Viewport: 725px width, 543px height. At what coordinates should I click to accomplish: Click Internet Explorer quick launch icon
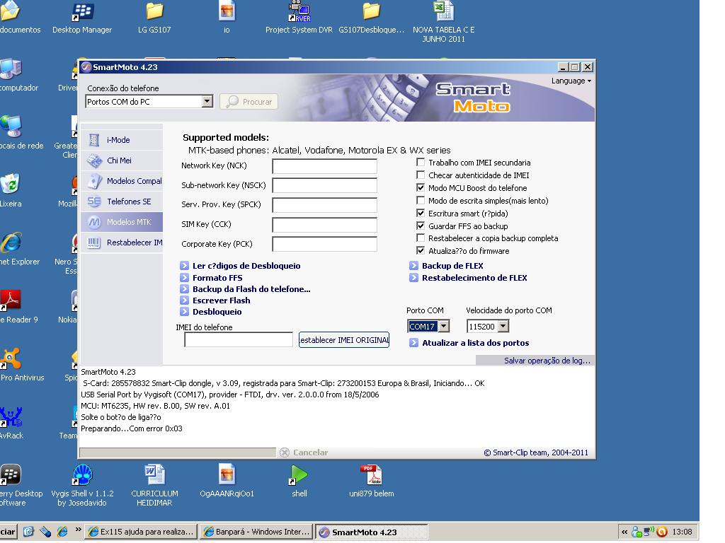pos(62,532)
